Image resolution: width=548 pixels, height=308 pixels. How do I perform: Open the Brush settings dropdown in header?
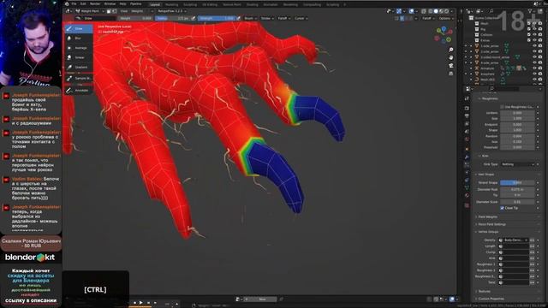point(250,18)
